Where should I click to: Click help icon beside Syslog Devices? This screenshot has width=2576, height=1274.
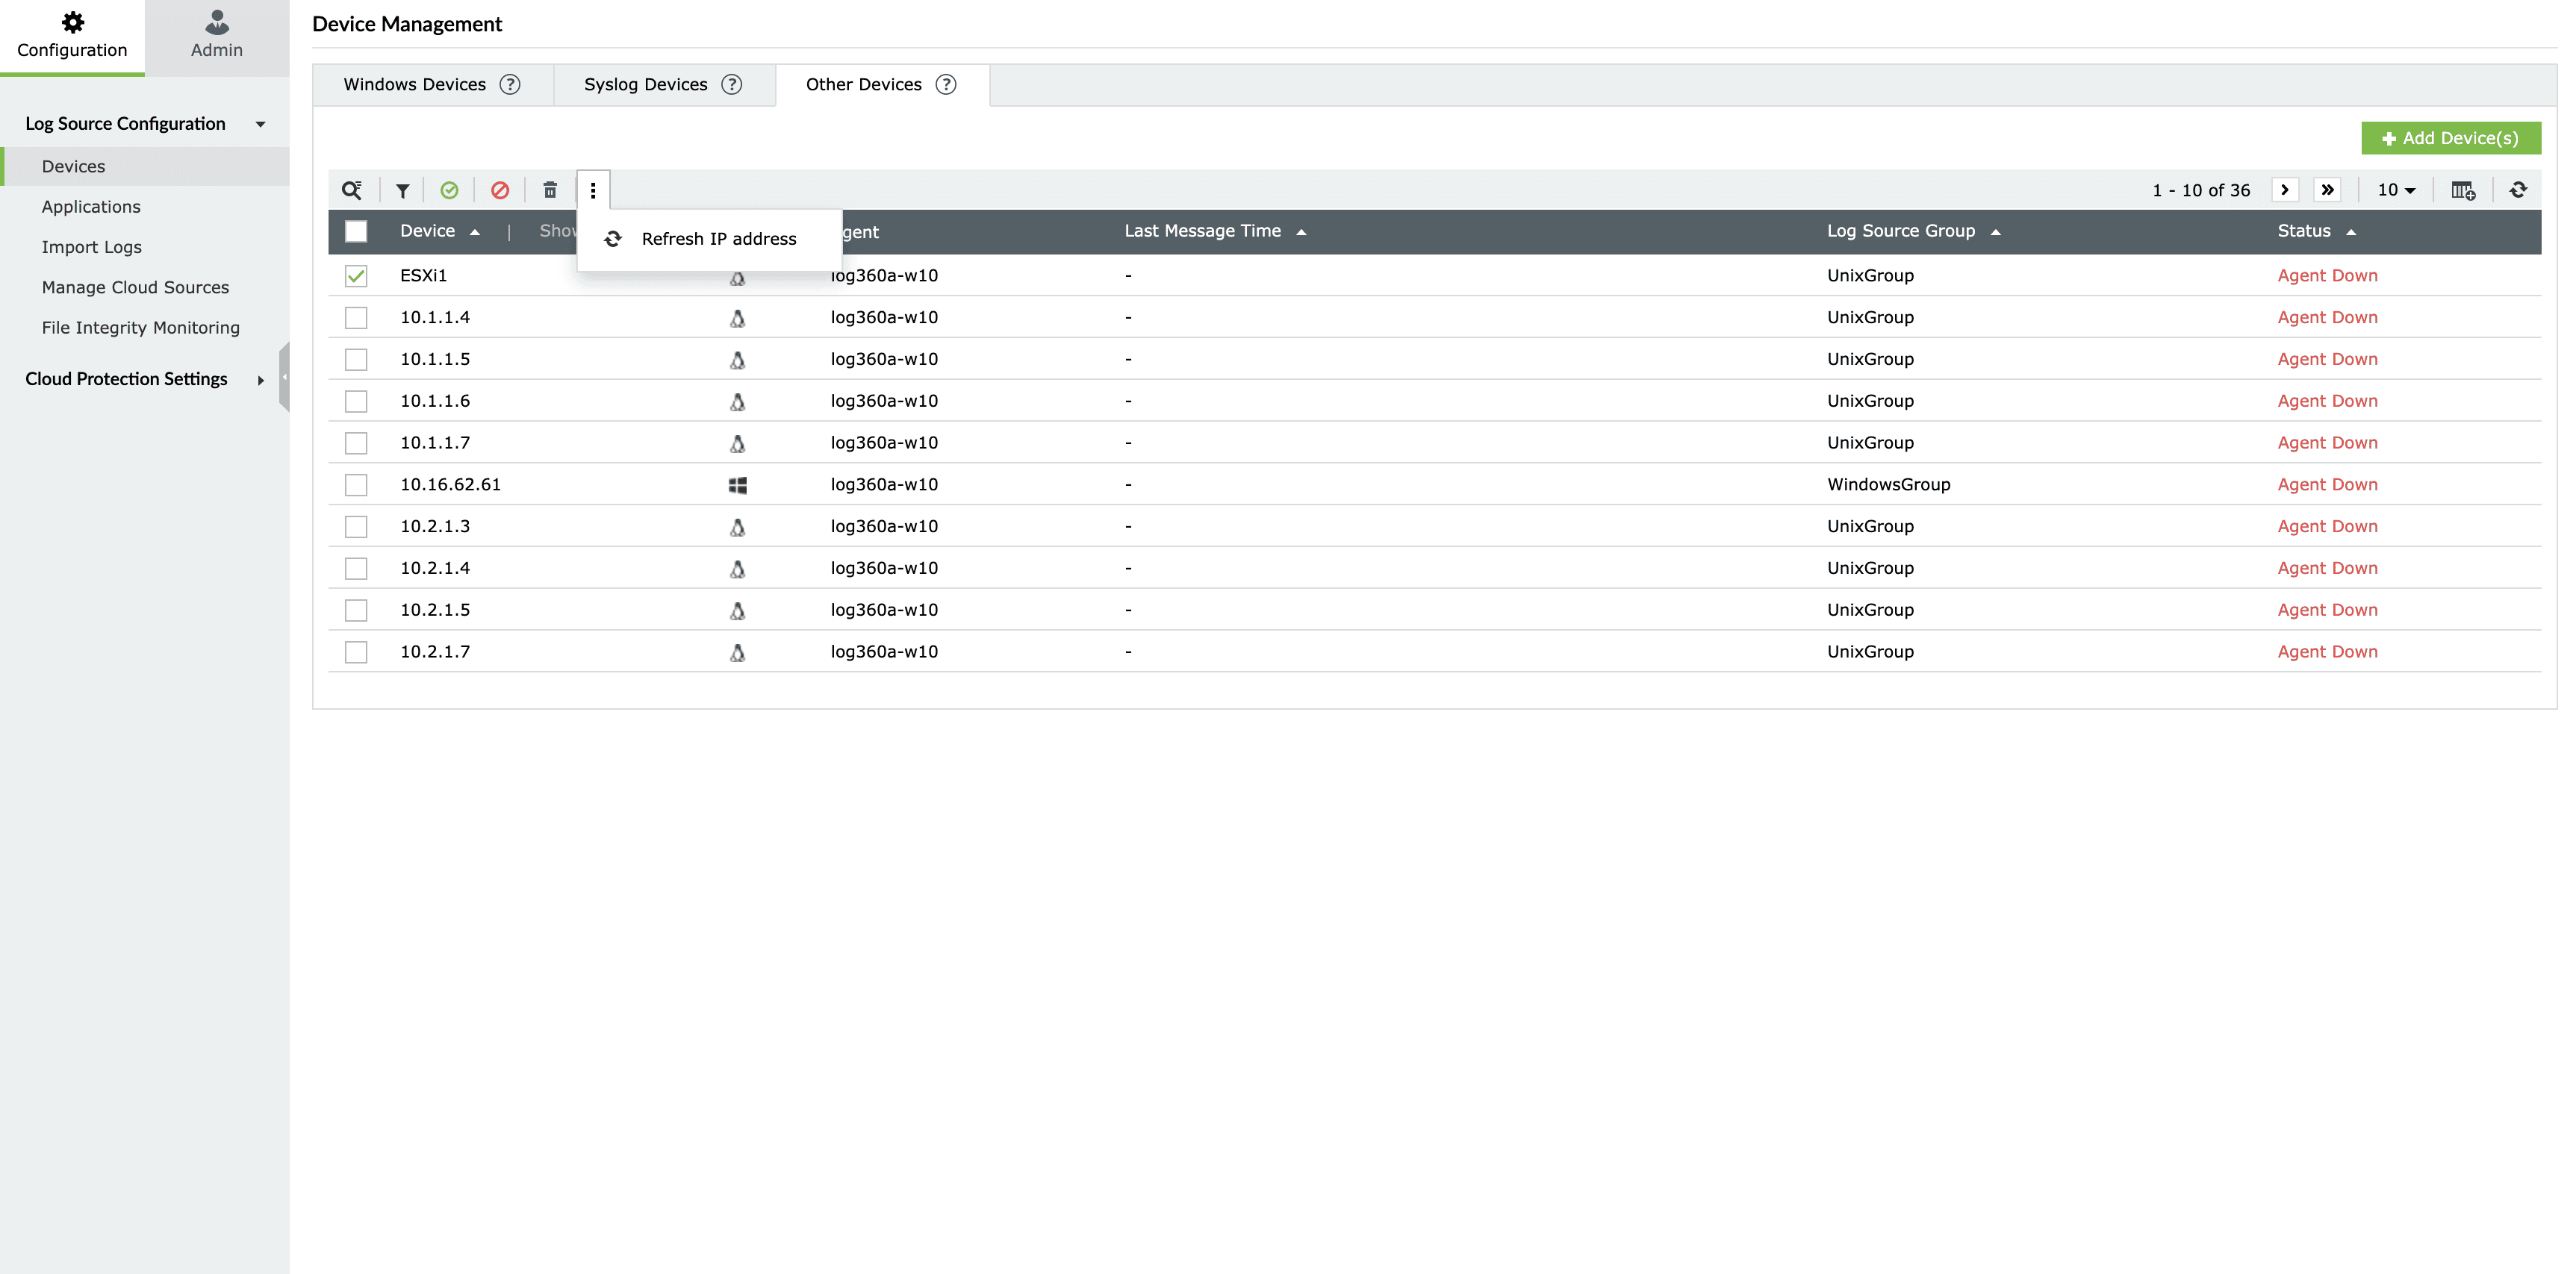pos(732,85)
